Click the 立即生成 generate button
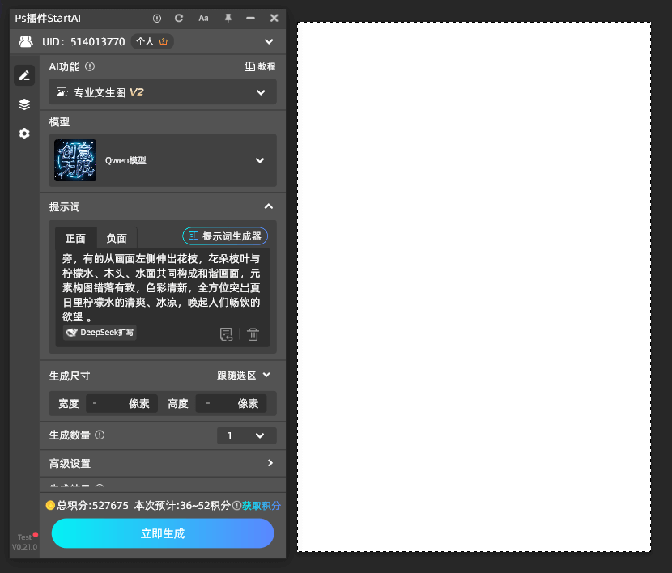Viewport: 672px width, 573px height. tap(162, 533)
